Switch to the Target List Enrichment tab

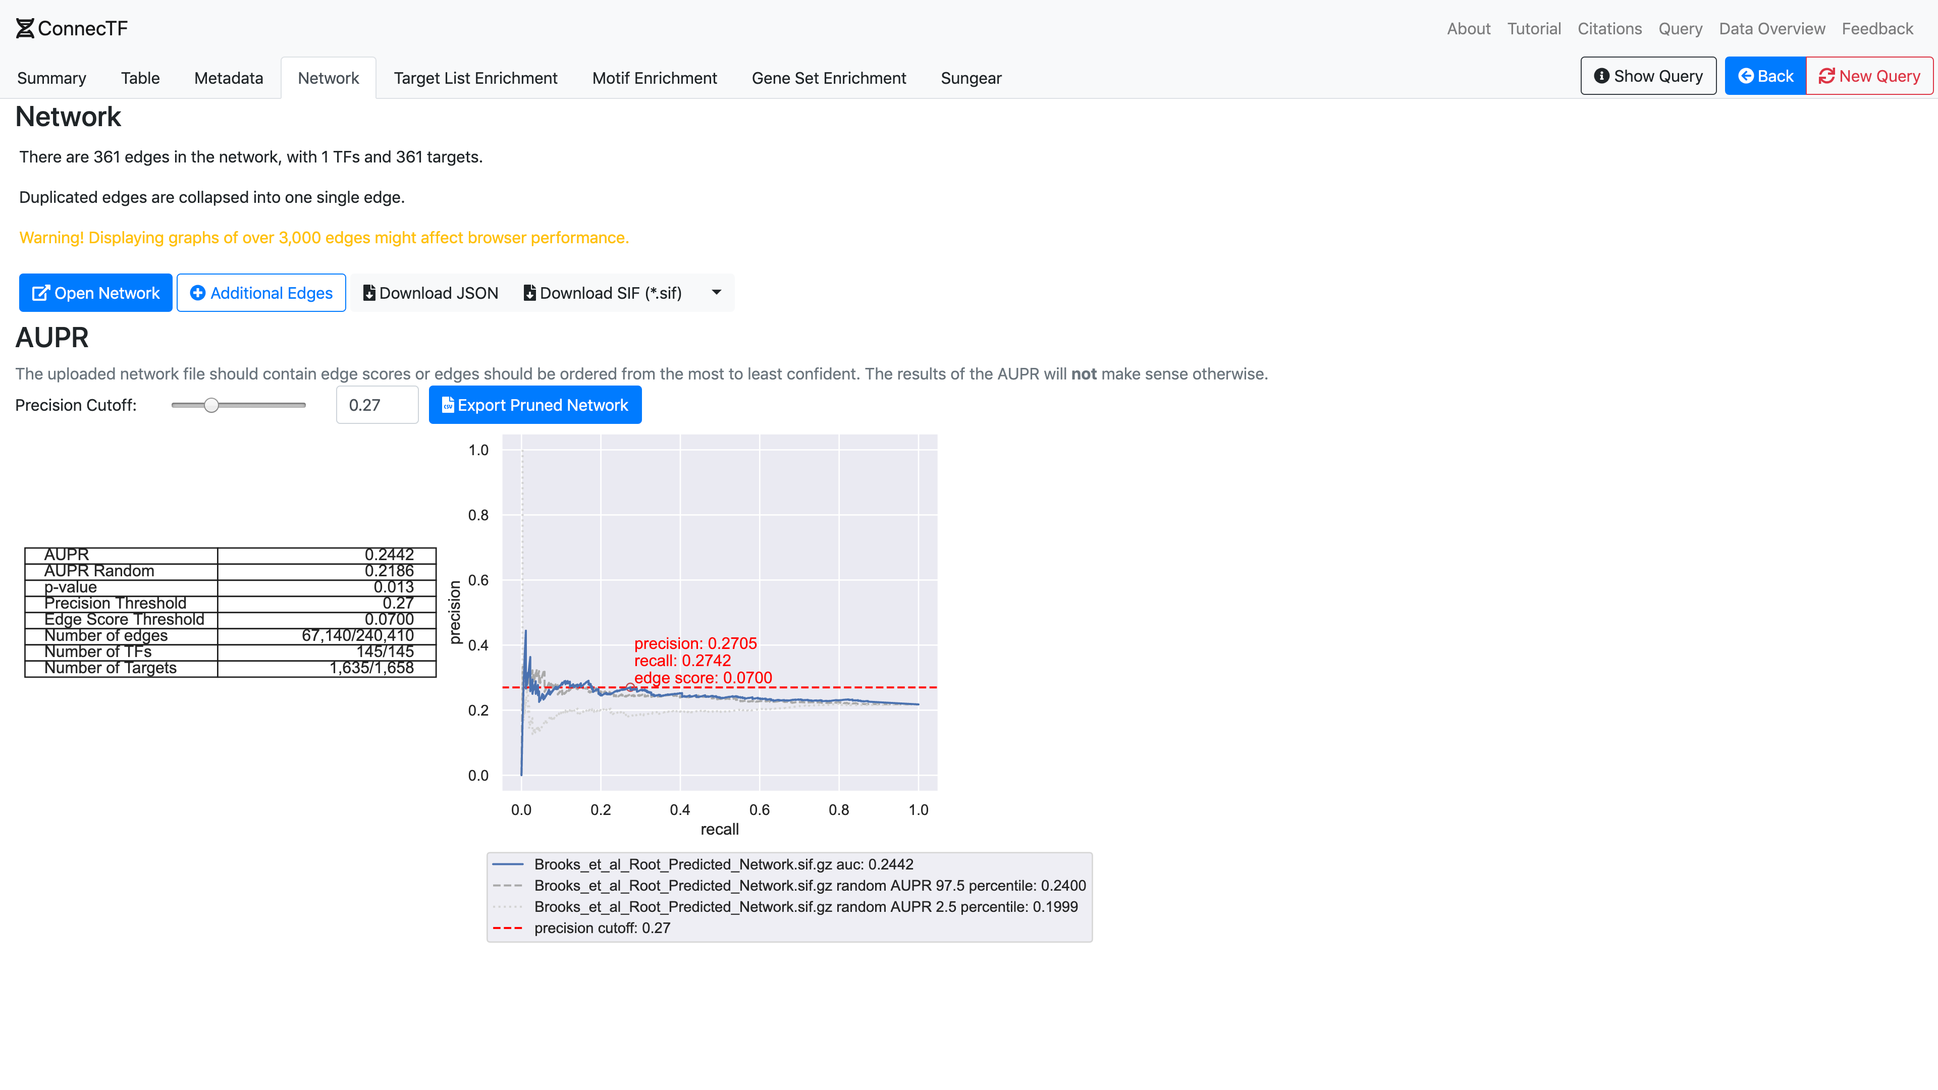click(x=475, y=78)
